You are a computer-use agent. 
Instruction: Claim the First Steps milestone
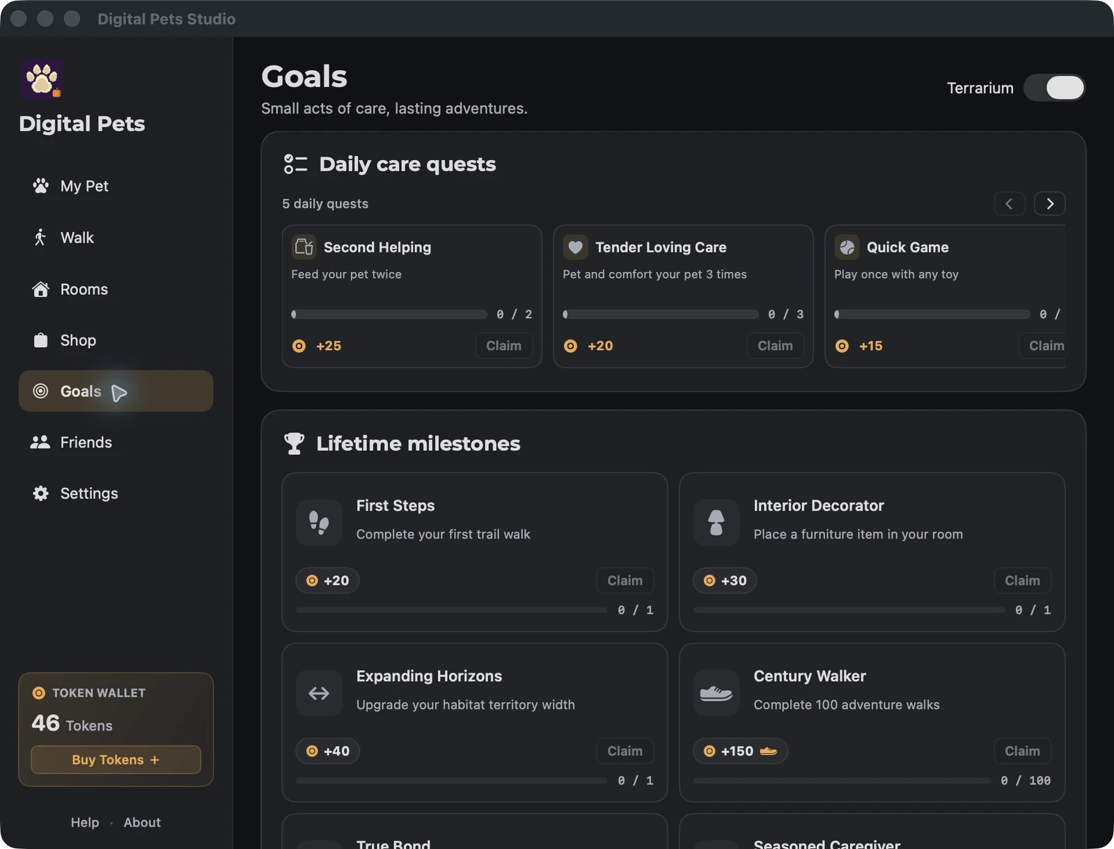click(625, 580)
